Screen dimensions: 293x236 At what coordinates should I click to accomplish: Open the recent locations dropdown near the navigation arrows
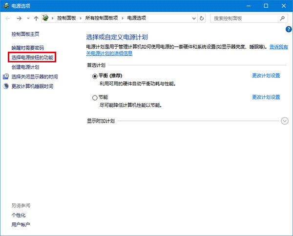pyautogui.click(x=28, y=18)
